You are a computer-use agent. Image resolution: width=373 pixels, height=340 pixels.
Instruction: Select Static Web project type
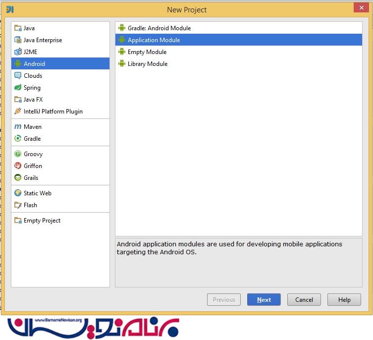(37, 193)
